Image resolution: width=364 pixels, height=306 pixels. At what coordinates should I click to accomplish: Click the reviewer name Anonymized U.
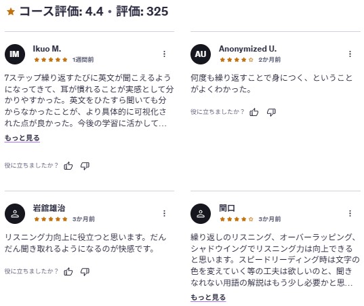247,49
